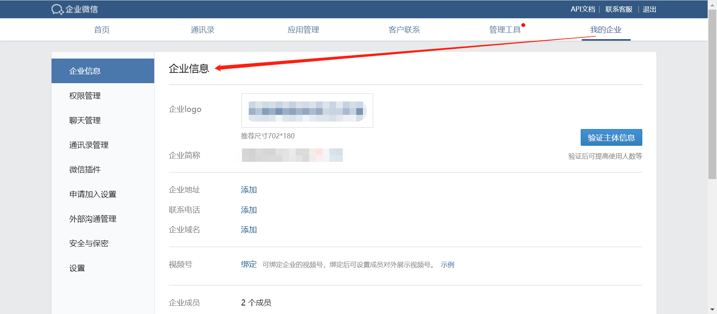The width and height of the screenshot is (717, 314).
Task: Go to 客户联系 tab
Action: (404, 30)
